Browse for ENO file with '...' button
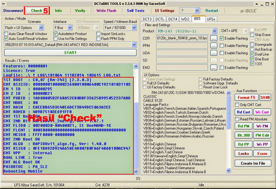The height and width of the screenshot is (189, 276). click(x=214, y=68)
